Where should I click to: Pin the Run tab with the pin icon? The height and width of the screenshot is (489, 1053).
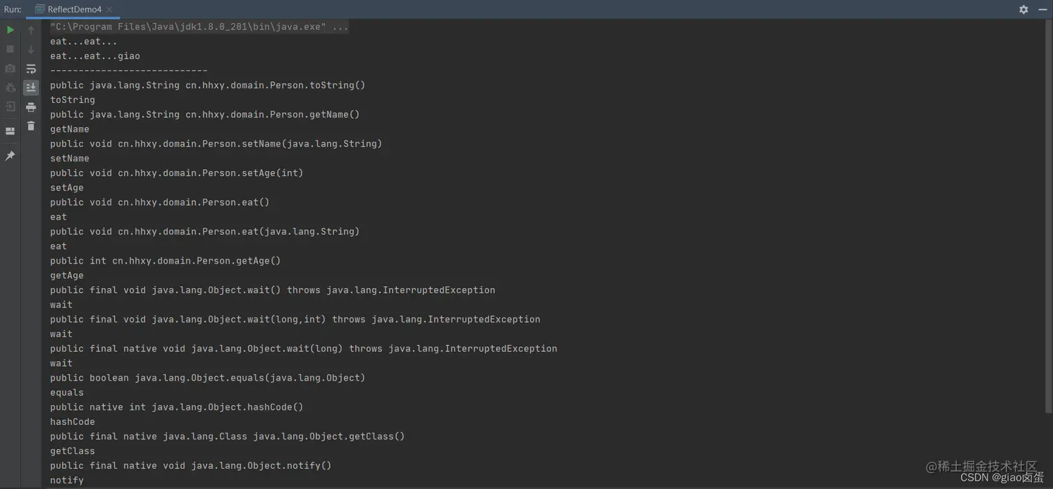pos(10,156)
